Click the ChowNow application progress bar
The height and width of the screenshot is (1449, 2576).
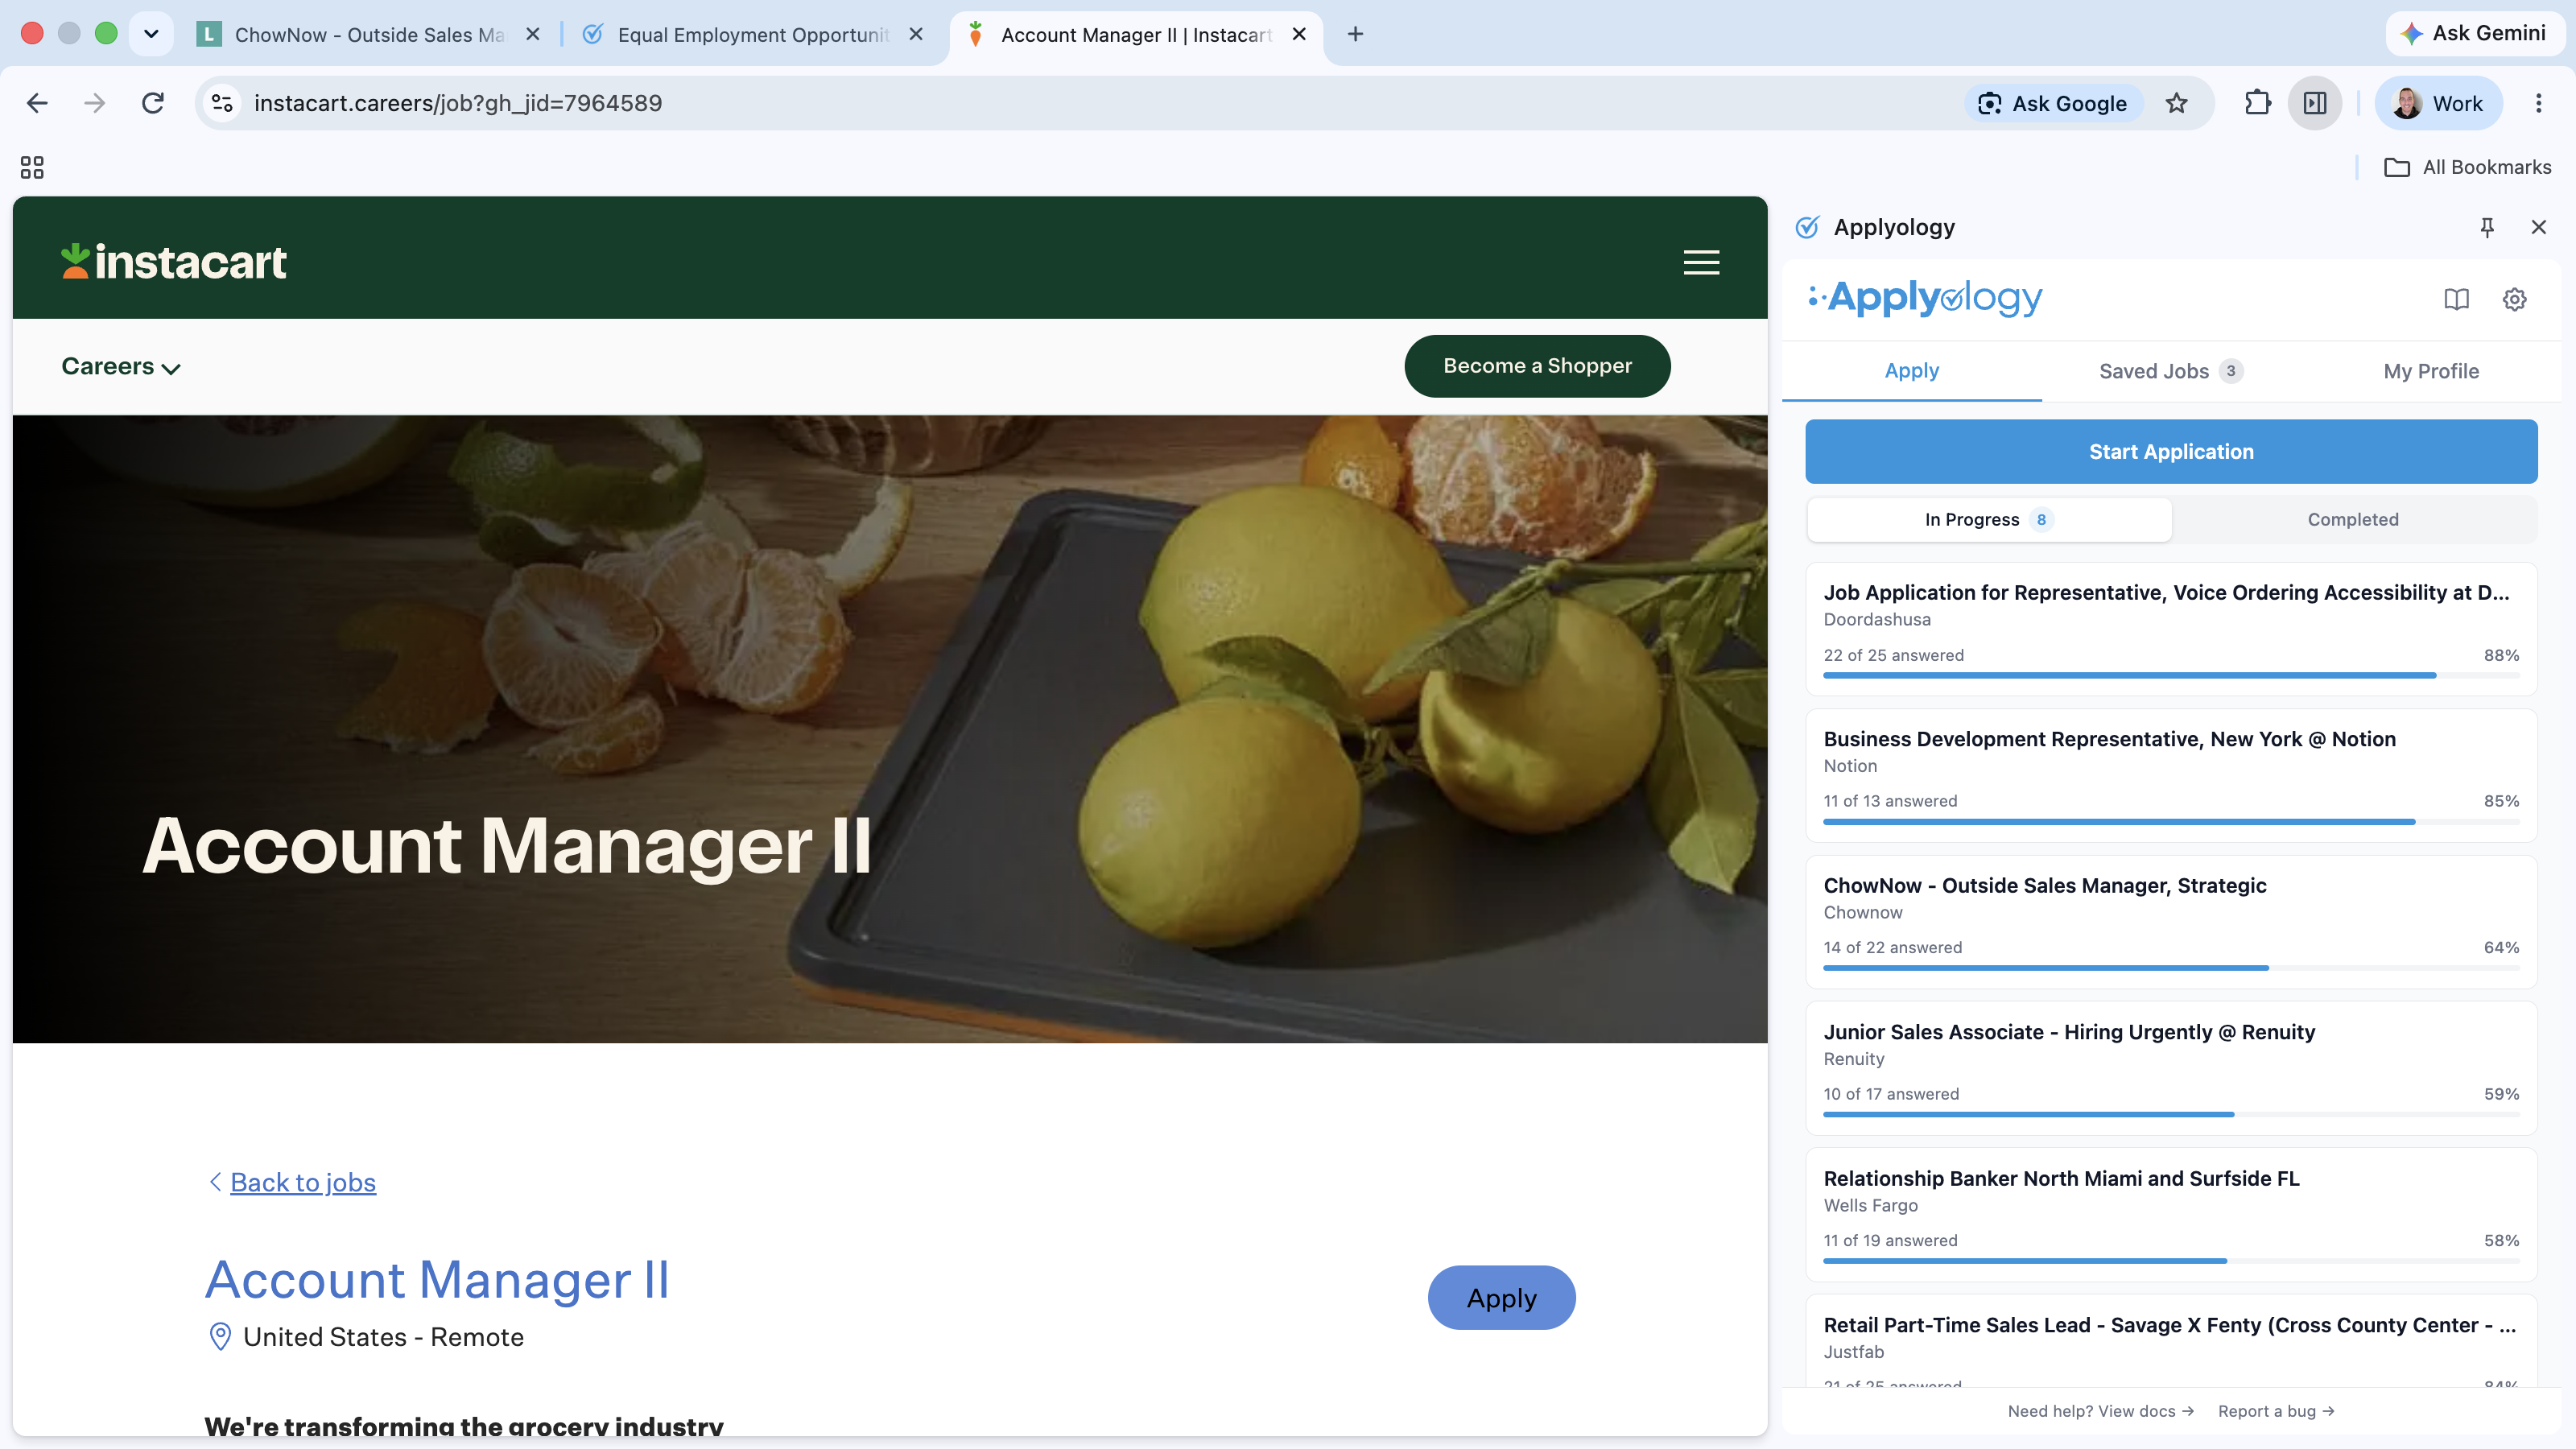(2171, 968)
